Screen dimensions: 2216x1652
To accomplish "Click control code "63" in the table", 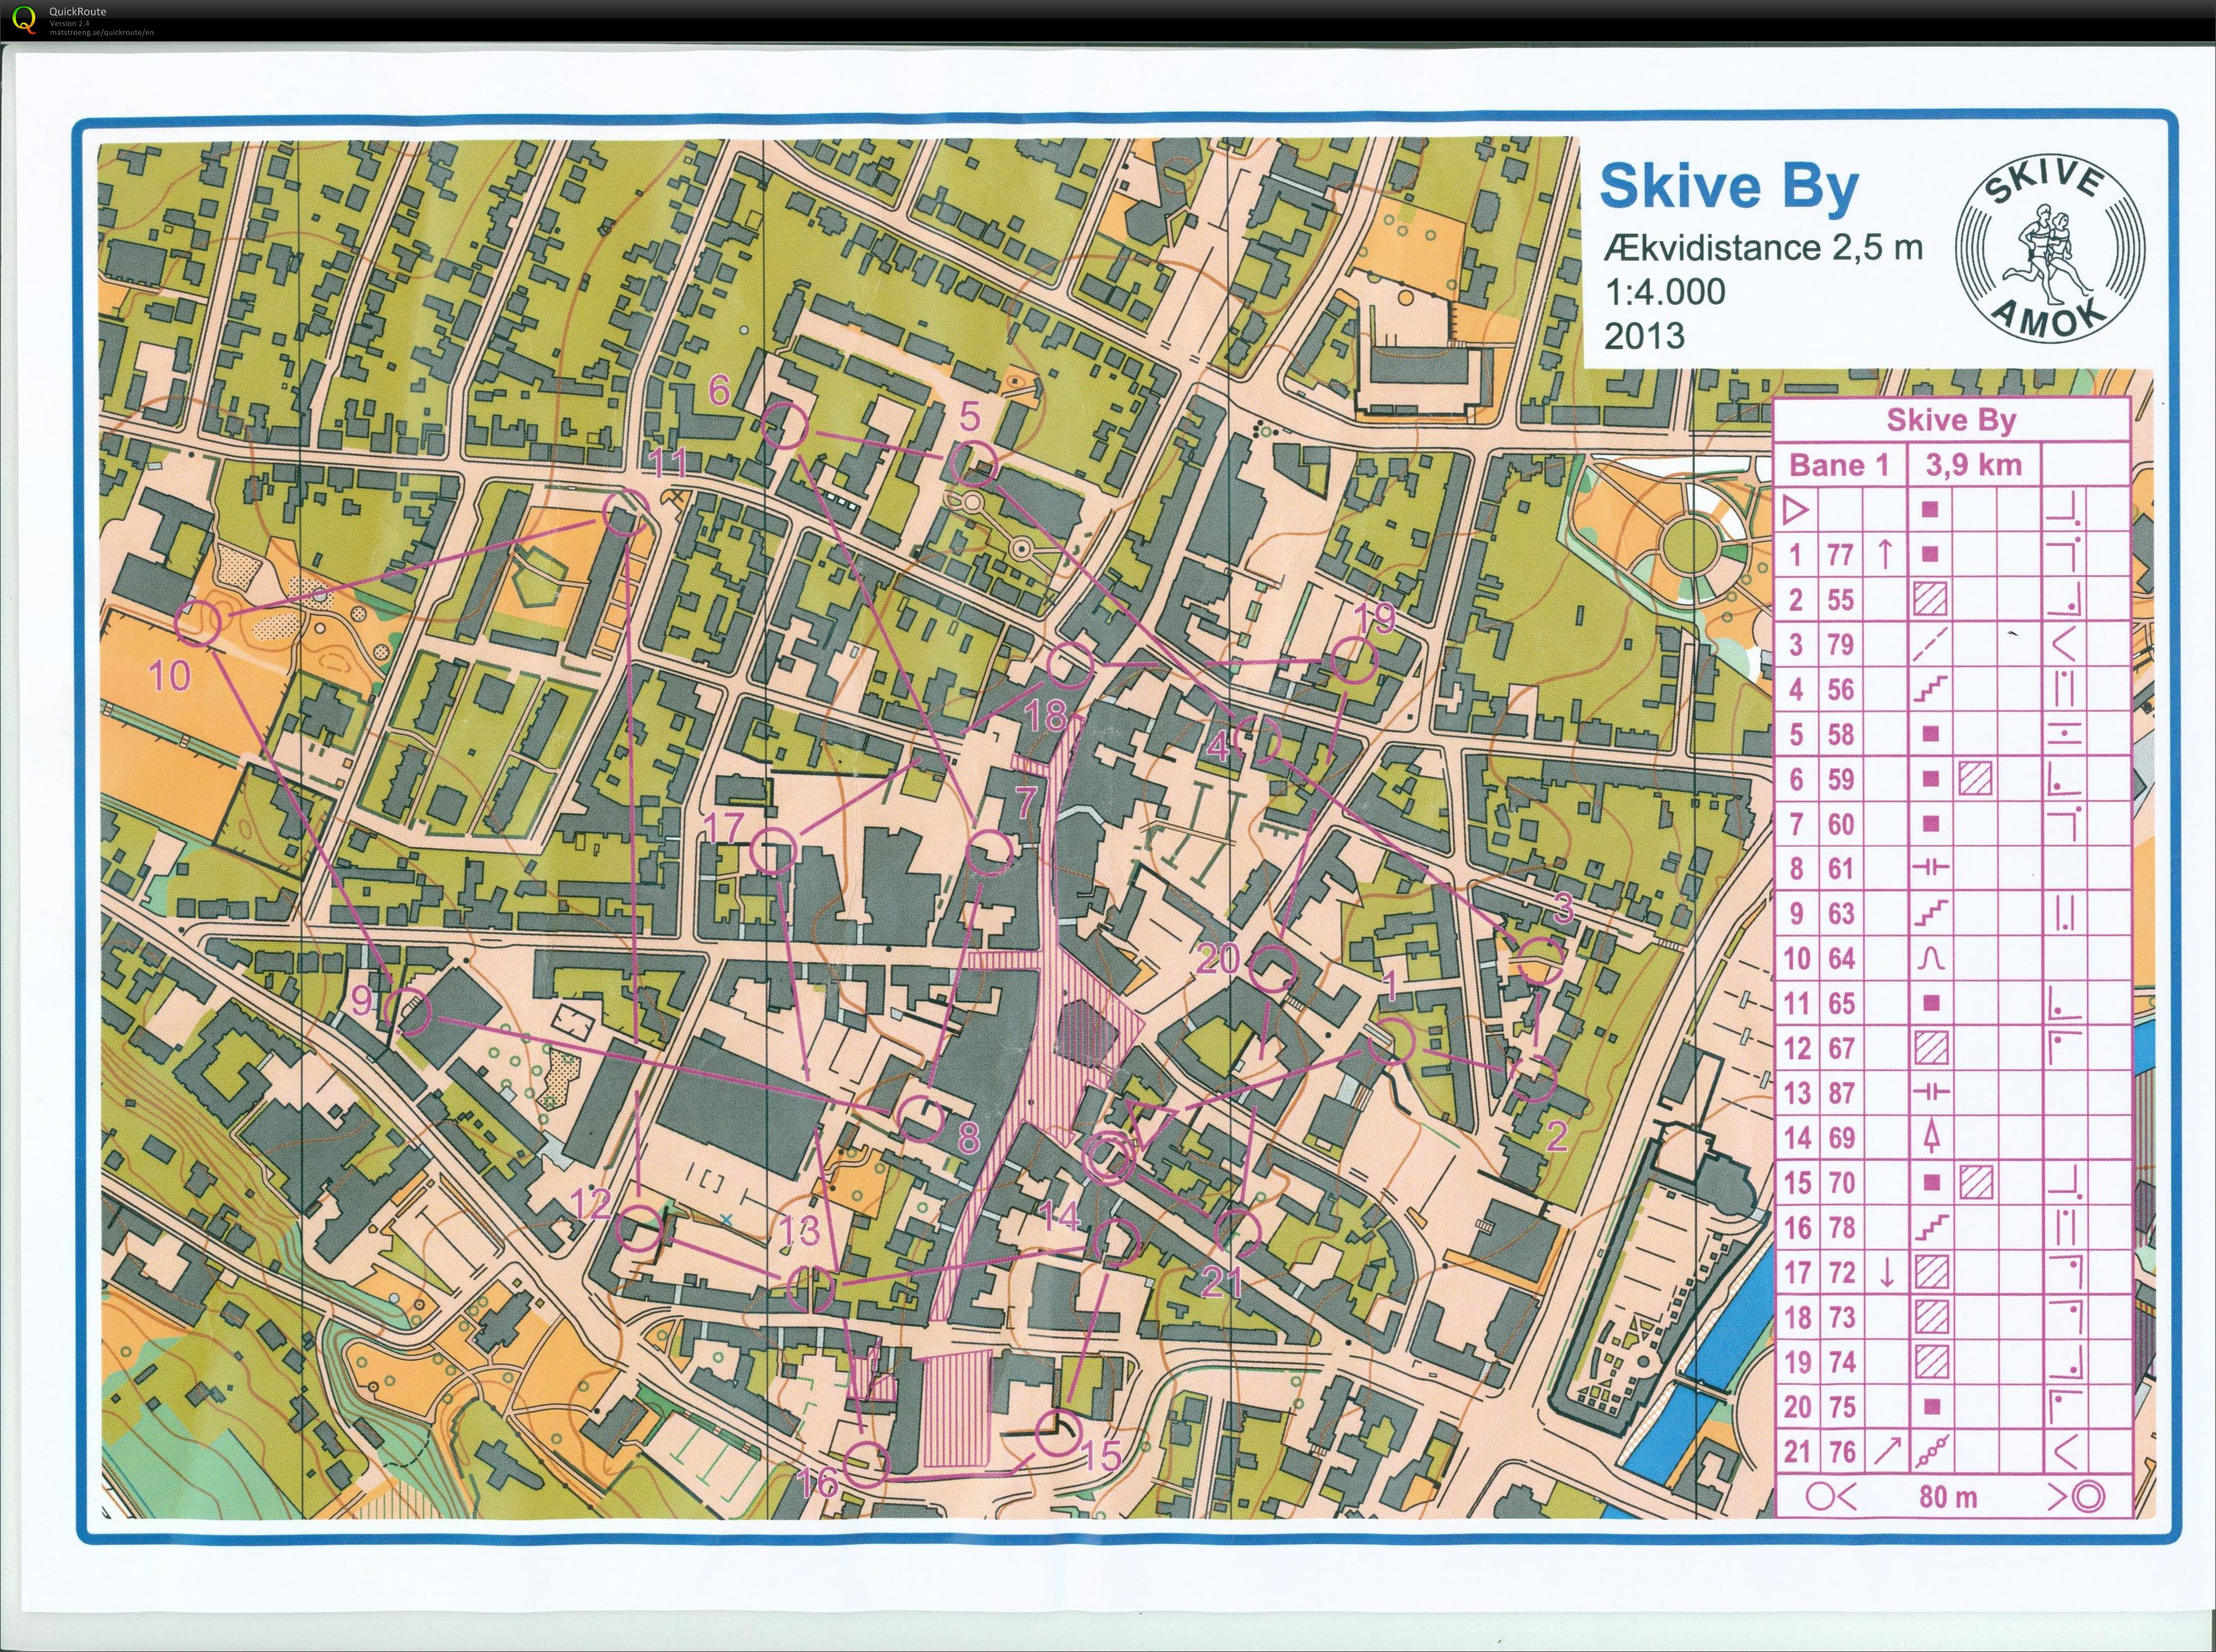I will [1840, 913].
